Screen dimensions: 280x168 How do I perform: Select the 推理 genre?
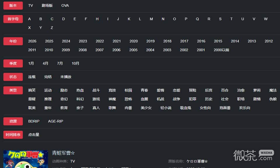[48, 99]
